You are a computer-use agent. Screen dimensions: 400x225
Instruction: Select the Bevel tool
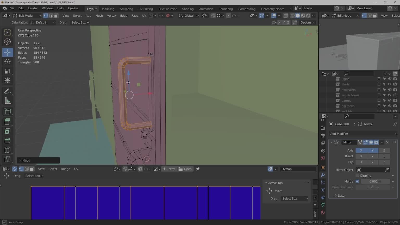[x=7, y=140]
